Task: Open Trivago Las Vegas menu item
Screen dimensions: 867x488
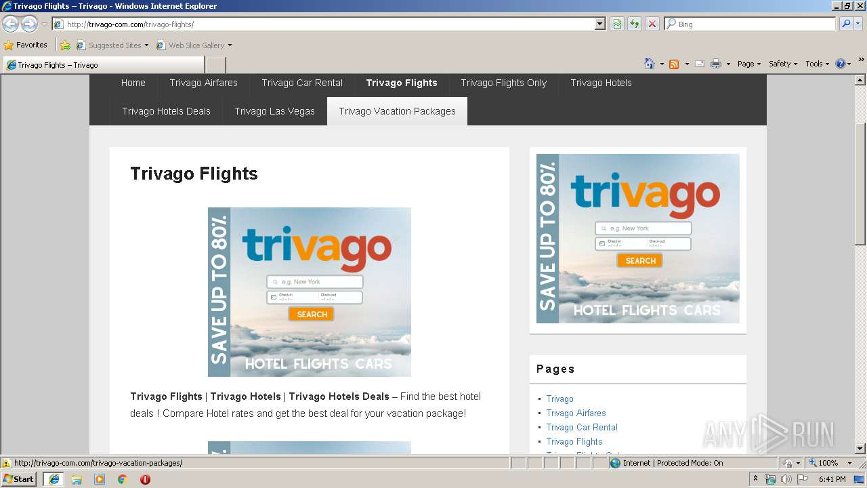Action: coord(274,111)
